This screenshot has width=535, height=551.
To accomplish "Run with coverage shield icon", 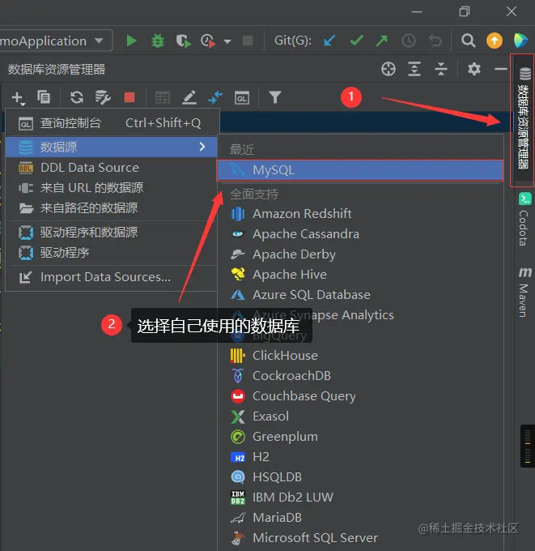I will coord(183,41).
